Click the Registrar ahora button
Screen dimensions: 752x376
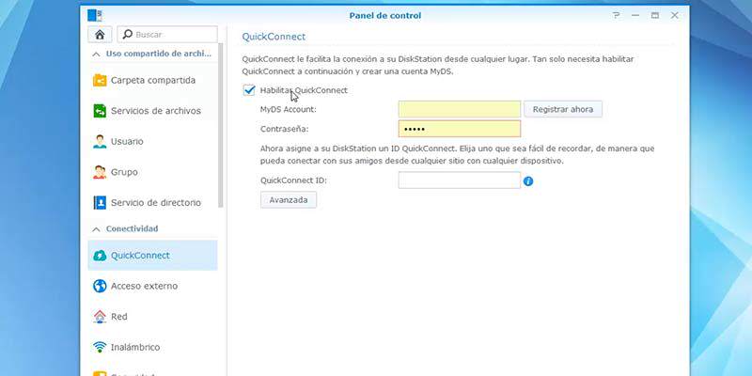[562, 109]
